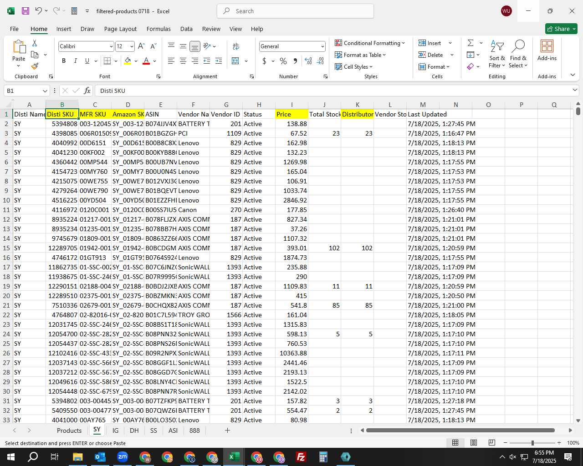Click the Share button
Image resolution: width=583 pixels, height=466 pixels.
(x=561, y=29)
